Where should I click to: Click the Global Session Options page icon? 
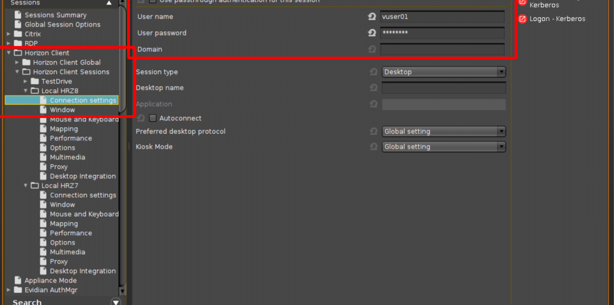point(18,24)
